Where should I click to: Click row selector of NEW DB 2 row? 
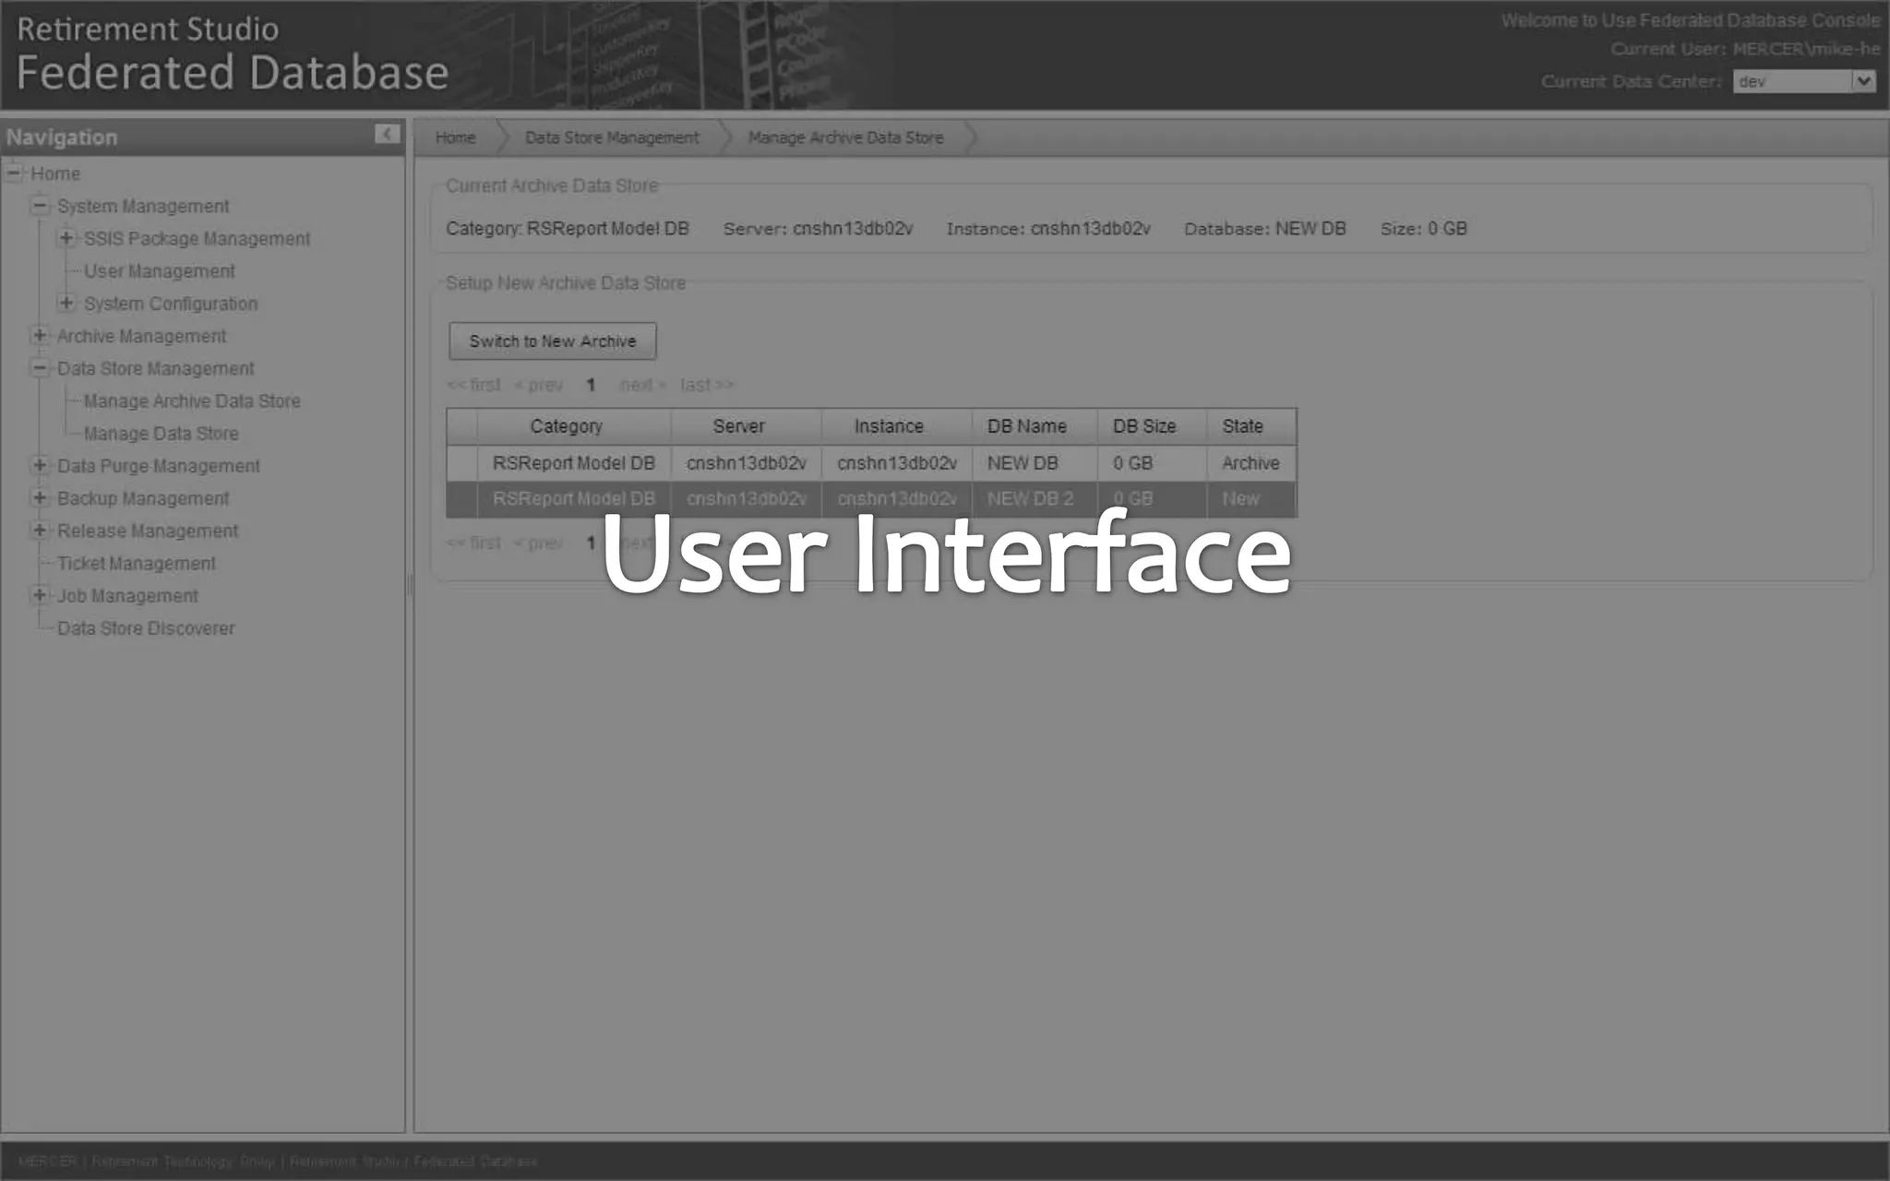(462, 499)
